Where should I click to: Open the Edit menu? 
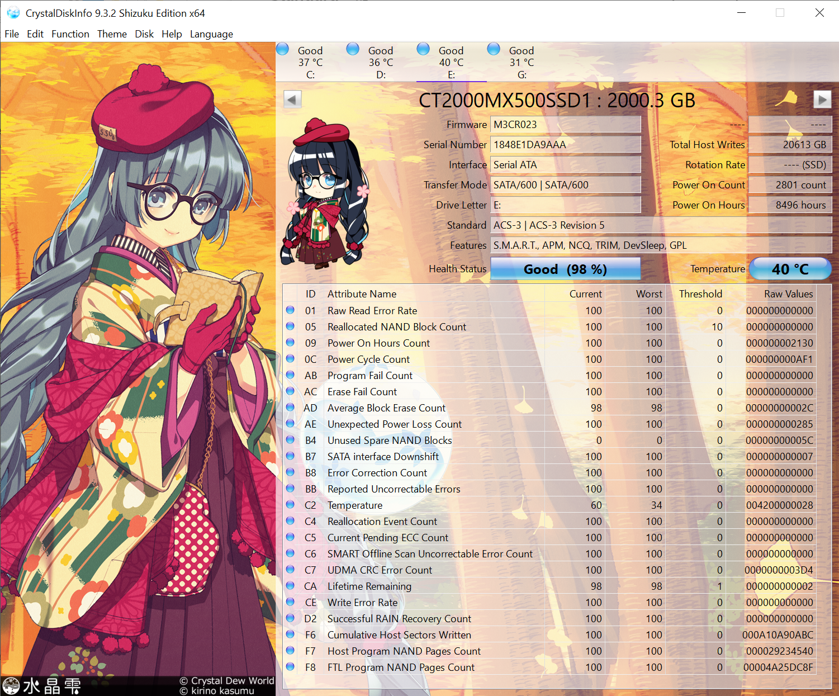35,34
